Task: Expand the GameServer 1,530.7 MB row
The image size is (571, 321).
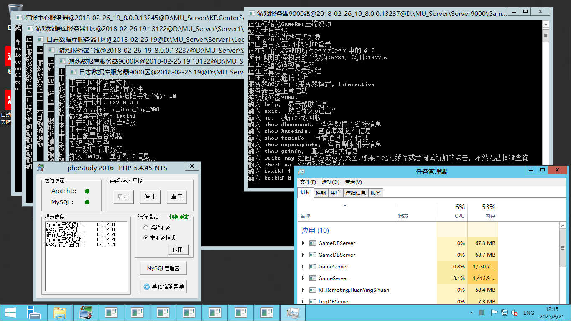Action: tap(303, 266)
